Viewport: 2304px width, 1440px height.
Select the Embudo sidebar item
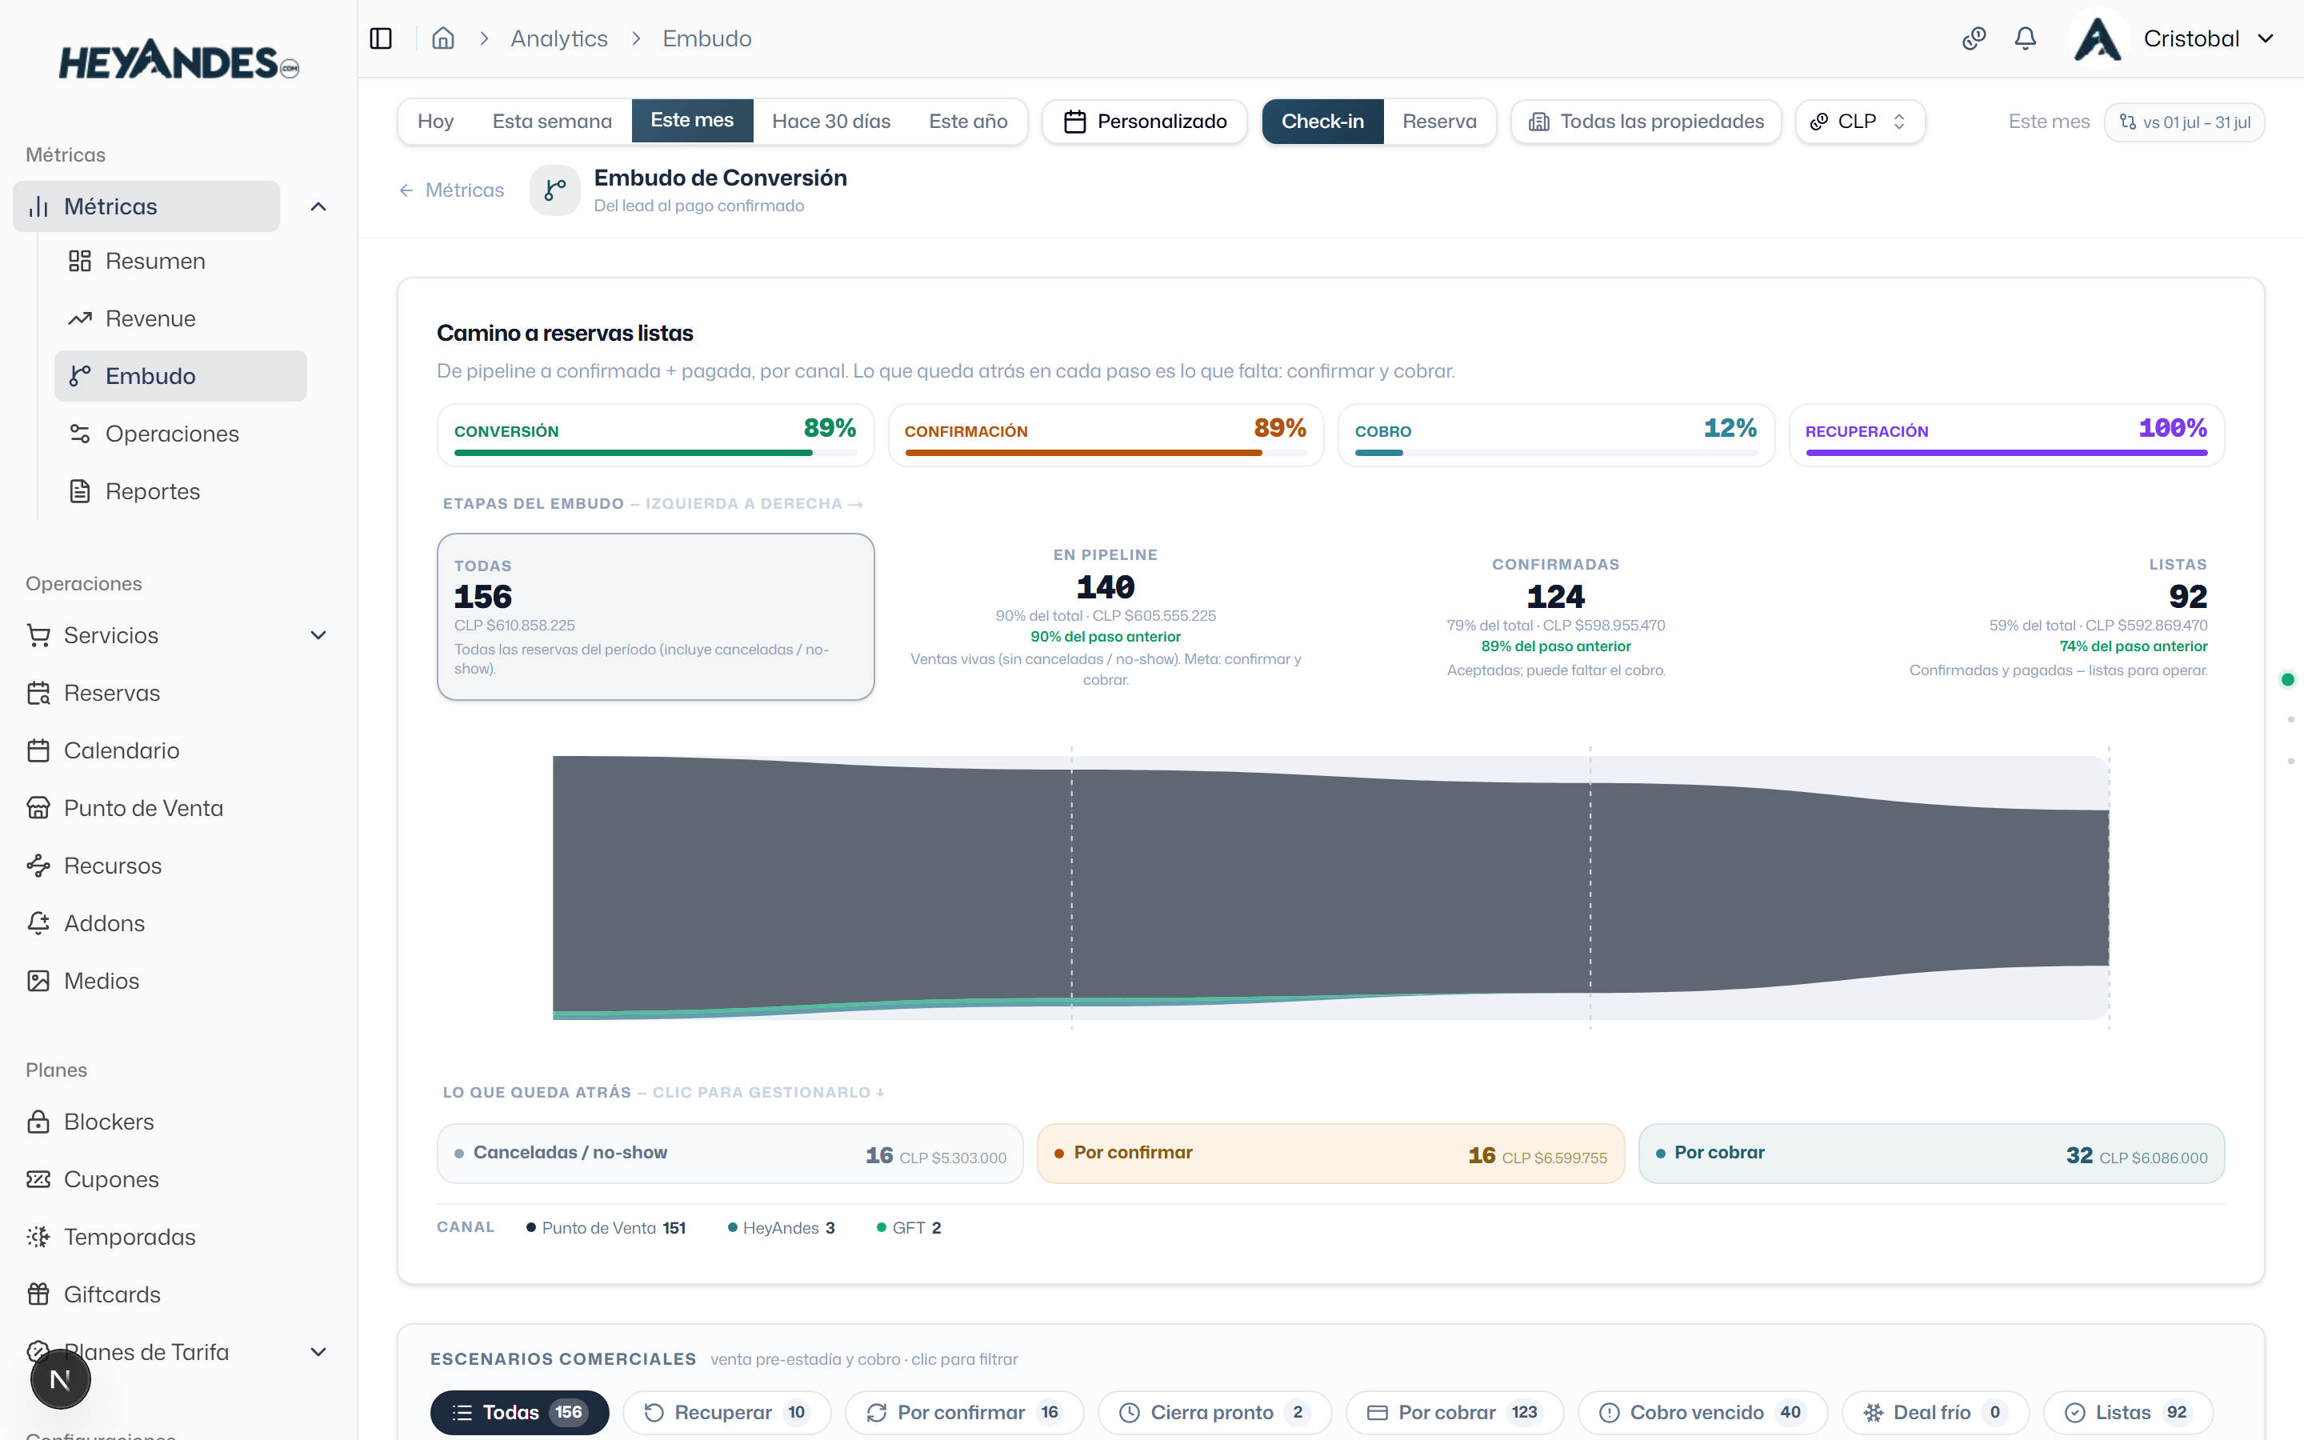[x=181, y=376]
